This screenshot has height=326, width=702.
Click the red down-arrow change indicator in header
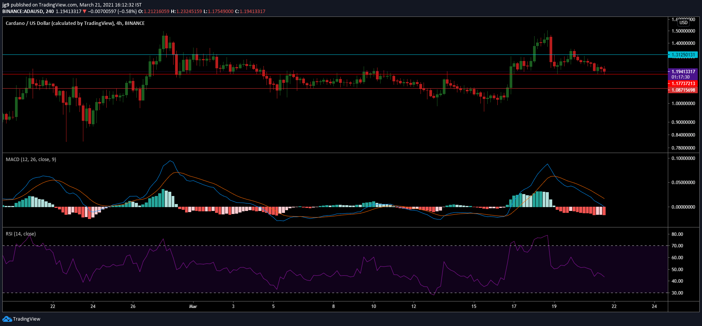pos(84,12)
